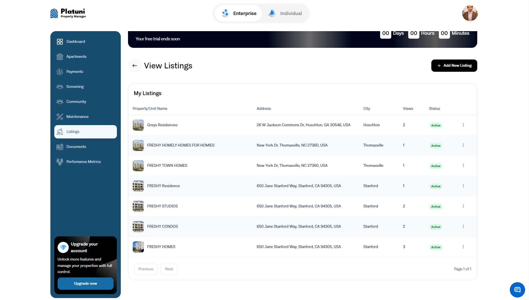The image size is (529, 300).
Task: Click the Dashboard grid icon
Action: tap(60, 42)
